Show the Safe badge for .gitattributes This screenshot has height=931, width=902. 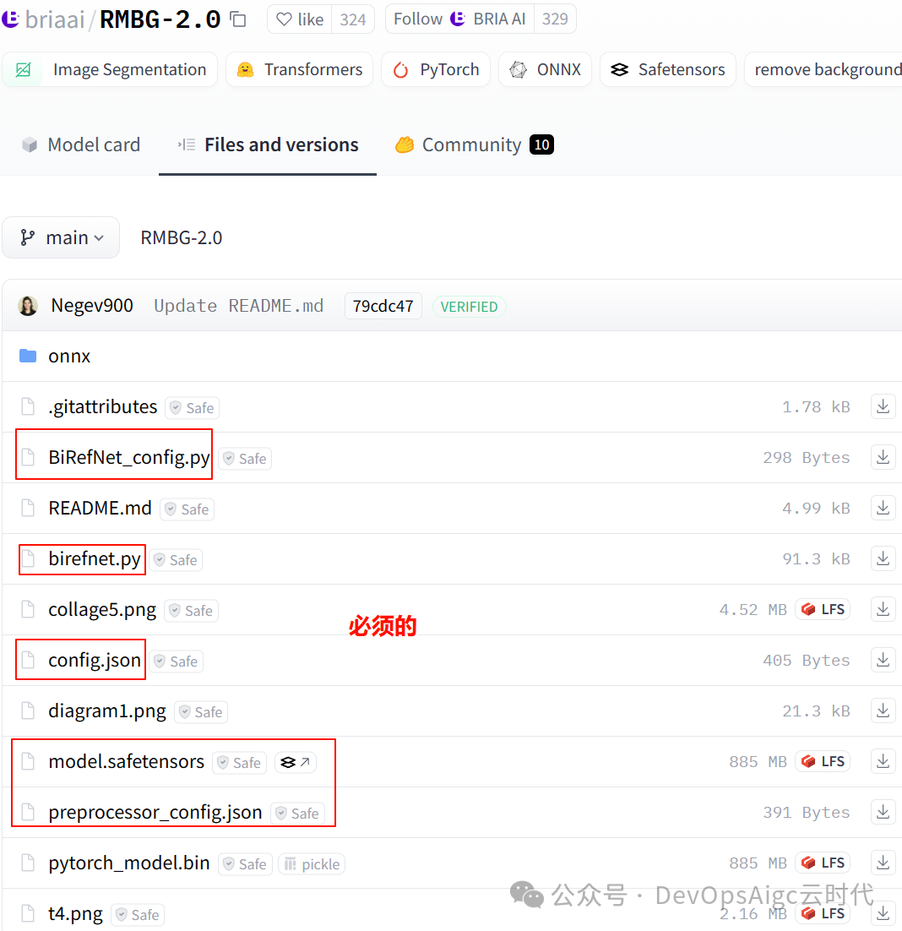(x=193, y=408)
